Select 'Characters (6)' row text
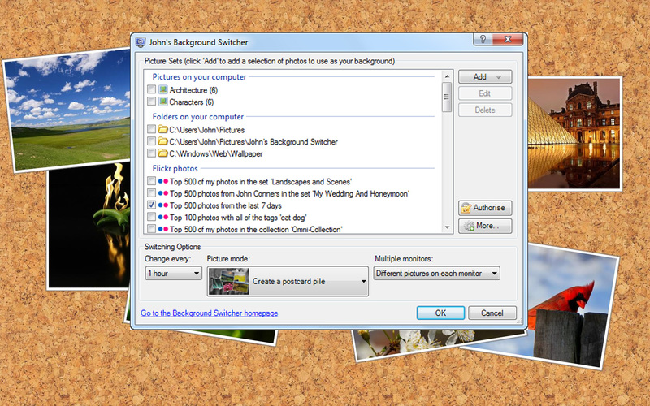Image resolution: width=650 pixels, height=406 pixels. pyautogui.click(x=192, y=102)
